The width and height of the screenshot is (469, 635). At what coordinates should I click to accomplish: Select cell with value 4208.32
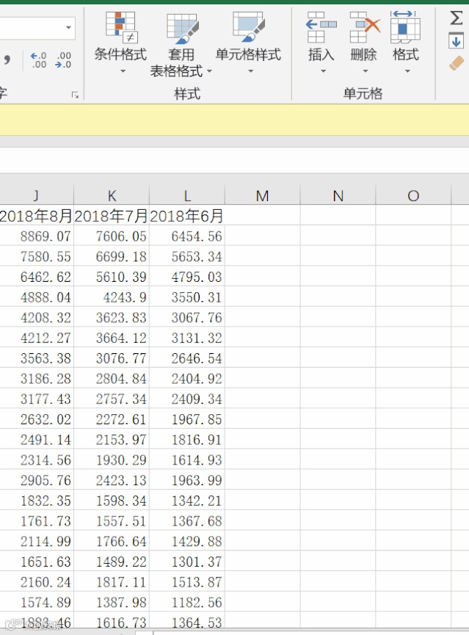37,317
